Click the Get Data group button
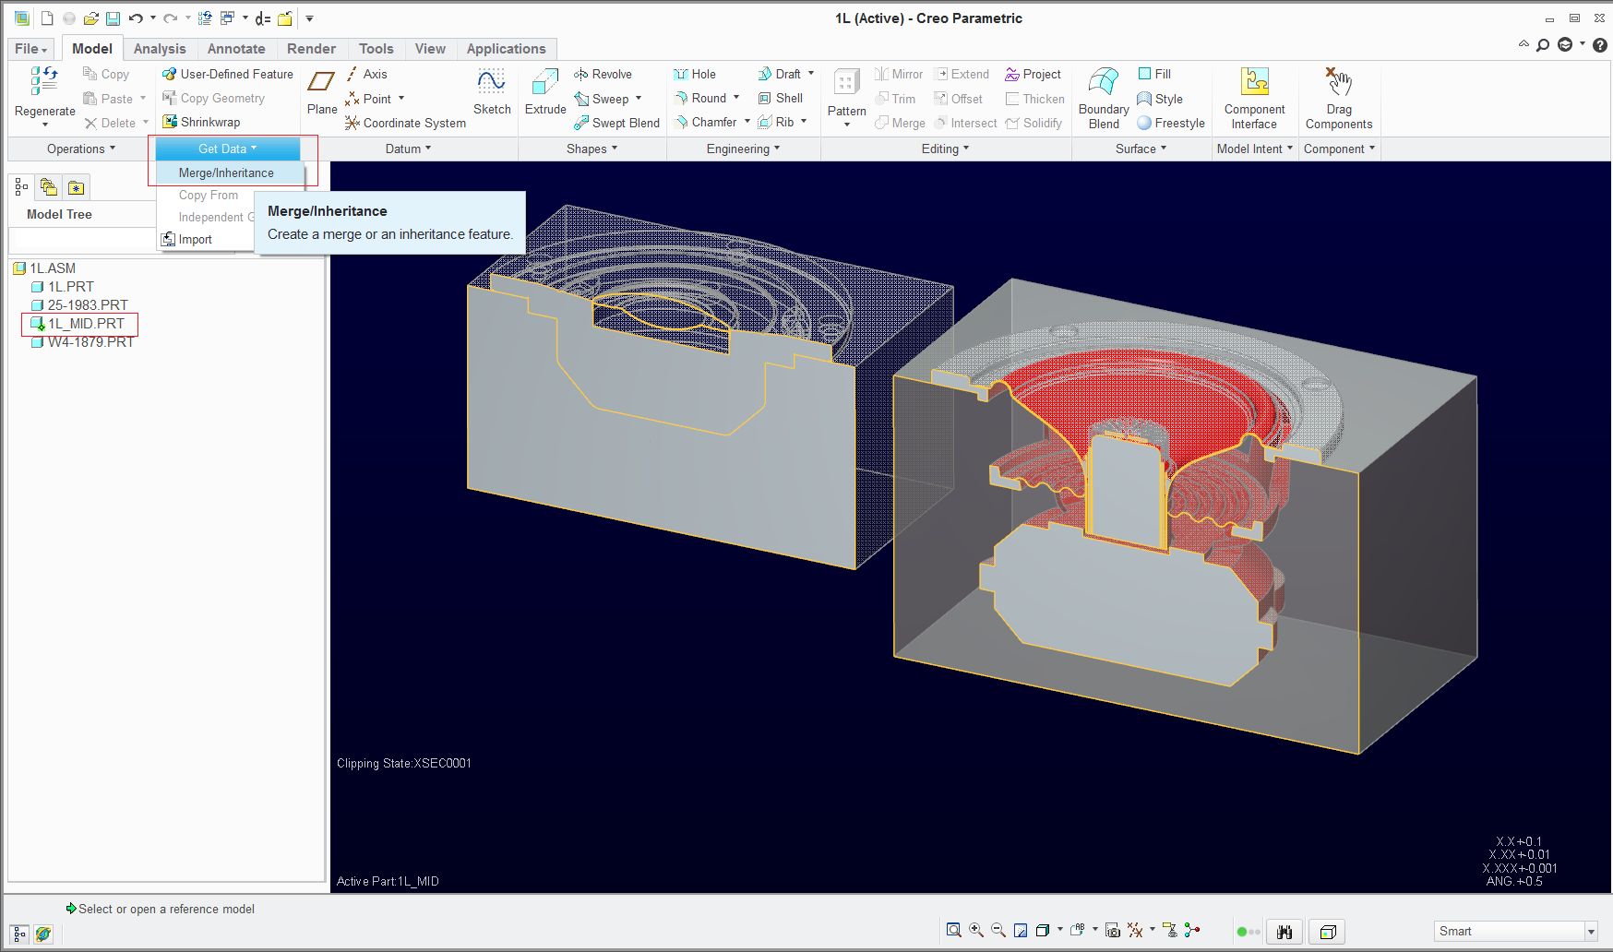Image resolution: width=1613 pixels, height=952 pixels. [228, 149]
